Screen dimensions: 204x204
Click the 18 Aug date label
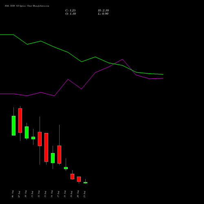[65, 194]
